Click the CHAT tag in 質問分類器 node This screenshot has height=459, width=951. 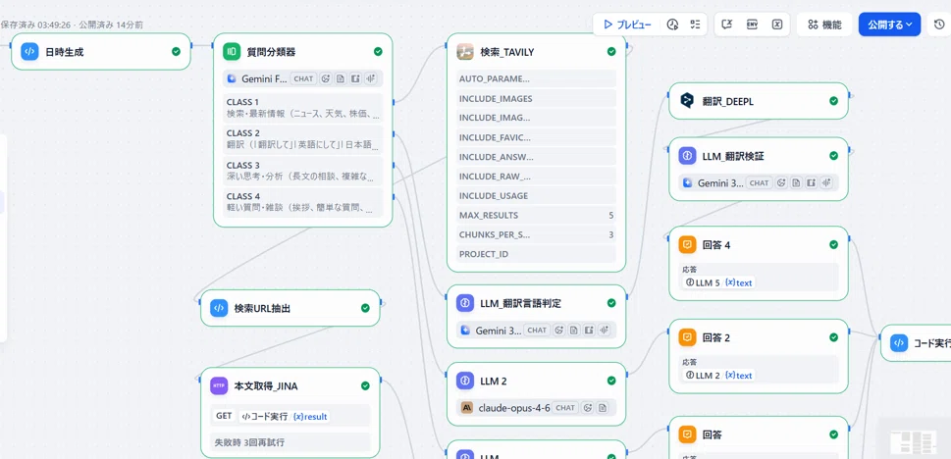pos(303,78)
